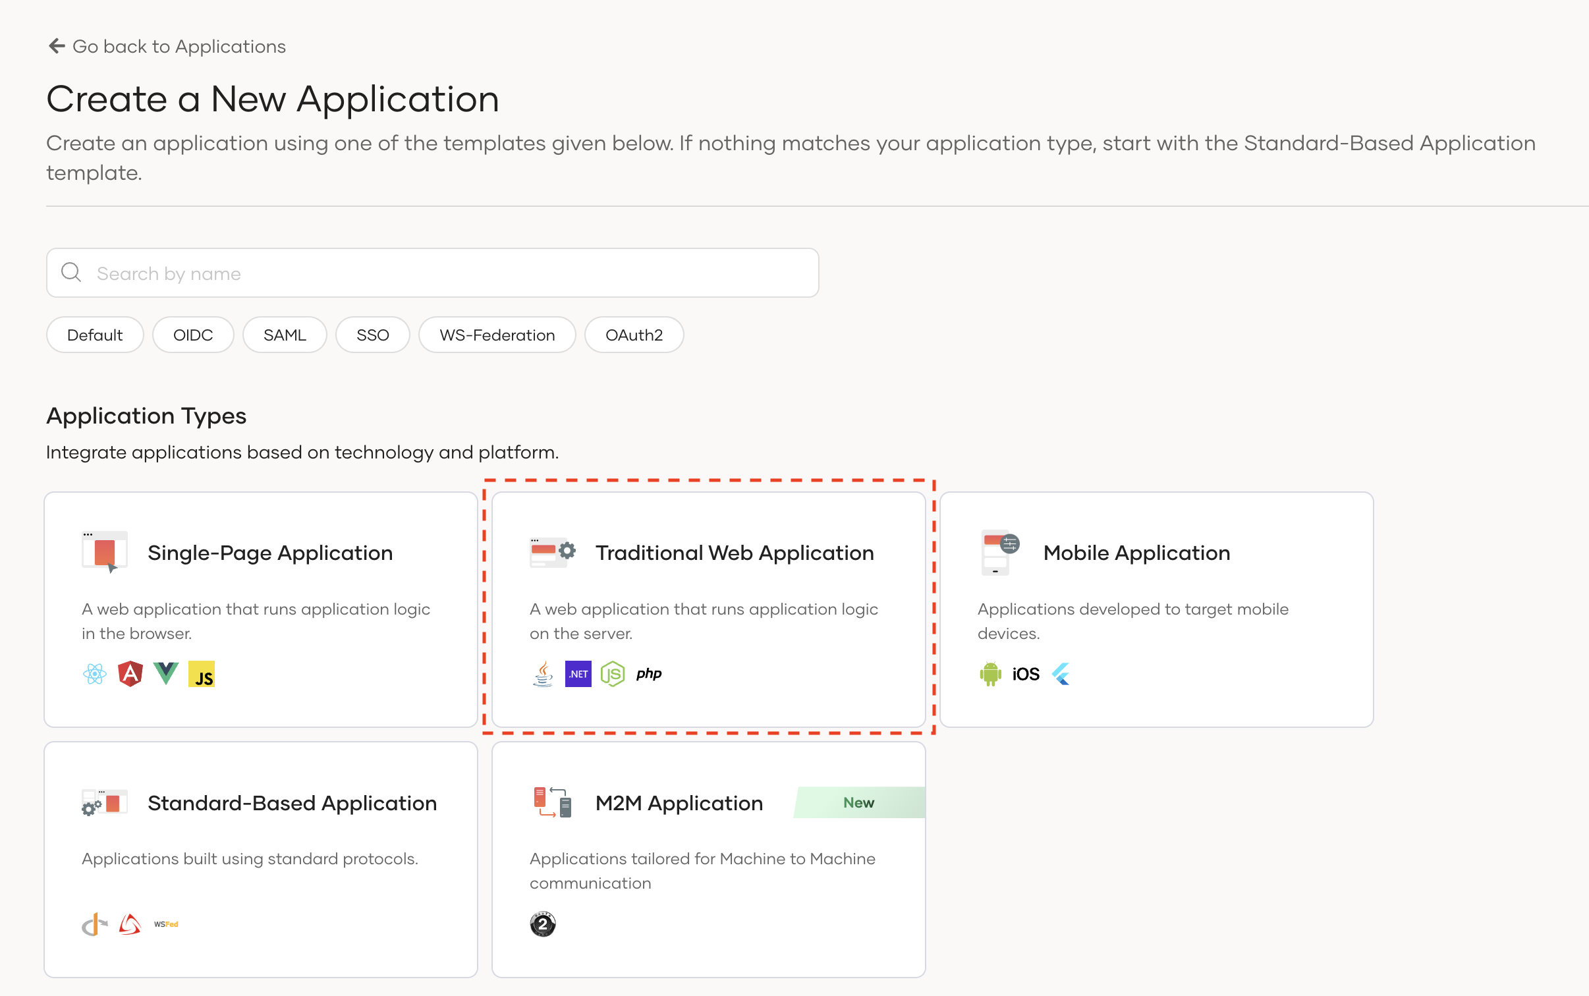Click "Applications built using standard protocols." text
This screenshot has height=996, width=1589.
tap(250, 858)
